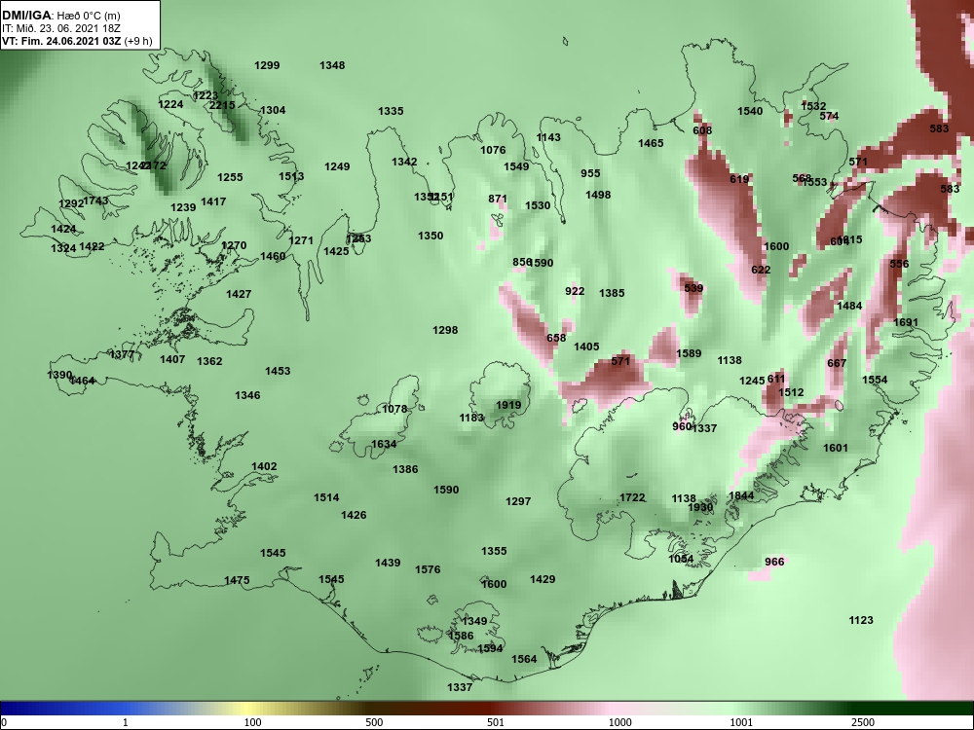Screen dimensions: 974x730
Task: Click the map value 1402
Action: point(265,466)
